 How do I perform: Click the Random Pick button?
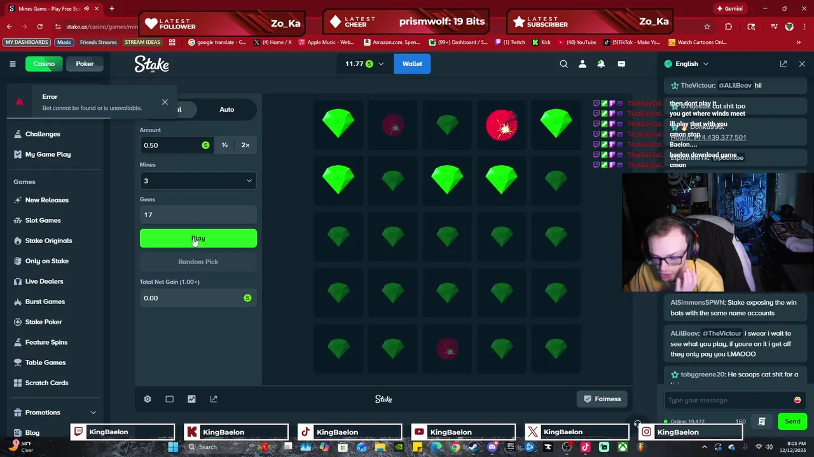[198, 262]
